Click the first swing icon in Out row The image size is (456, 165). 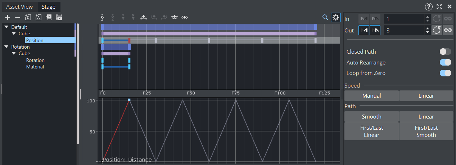(x=364, y=30)
